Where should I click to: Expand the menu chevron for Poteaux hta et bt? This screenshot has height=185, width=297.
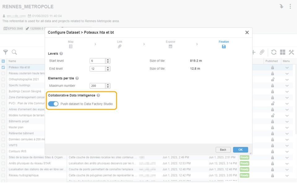[287, 68]
